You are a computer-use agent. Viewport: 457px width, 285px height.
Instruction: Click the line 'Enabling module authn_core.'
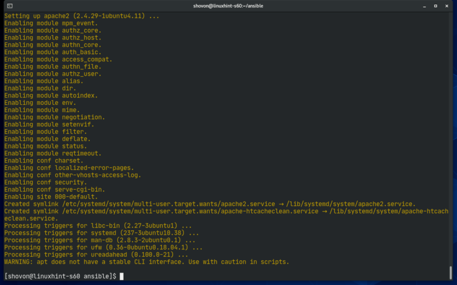(x=53, y=45)
